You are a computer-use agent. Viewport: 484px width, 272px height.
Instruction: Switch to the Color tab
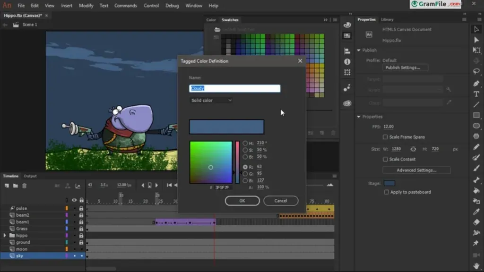click(211, 20)
